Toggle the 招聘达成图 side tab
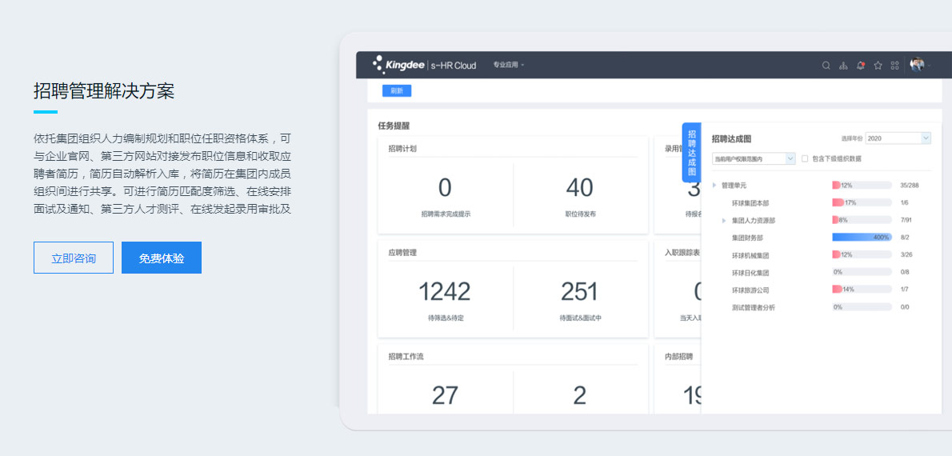Viewport: 952px width, 456px height. click(x=691, y=153)
